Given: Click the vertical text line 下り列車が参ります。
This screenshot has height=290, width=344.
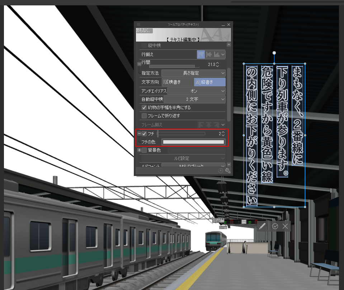Looking at the screenshot, I should [x=282, y=122].
